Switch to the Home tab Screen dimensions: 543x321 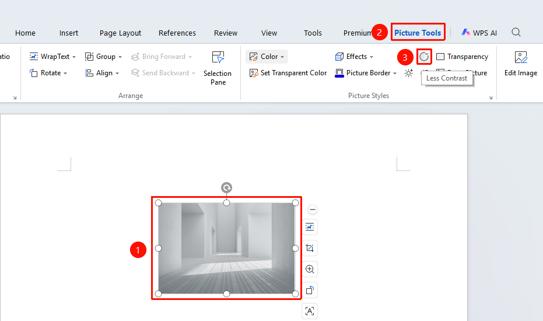click(x=25, y=33)
